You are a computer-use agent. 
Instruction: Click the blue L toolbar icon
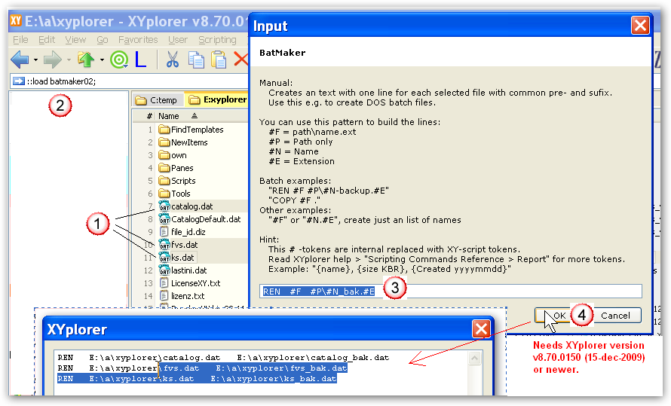coord(140,60)
